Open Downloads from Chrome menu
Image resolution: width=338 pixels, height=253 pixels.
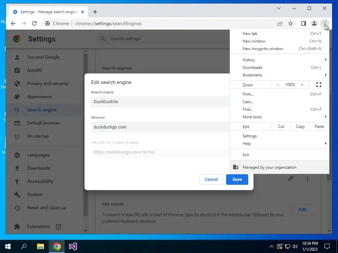click(280, 67)
